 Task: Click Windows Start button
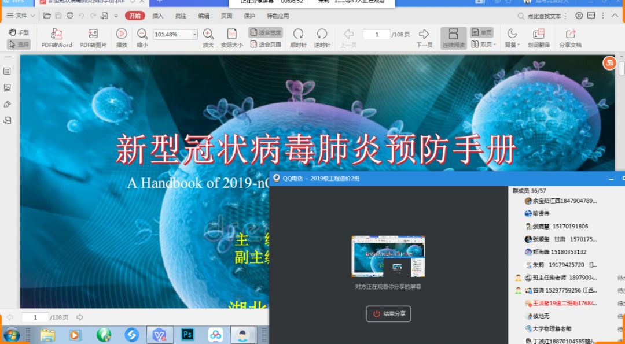12,335
